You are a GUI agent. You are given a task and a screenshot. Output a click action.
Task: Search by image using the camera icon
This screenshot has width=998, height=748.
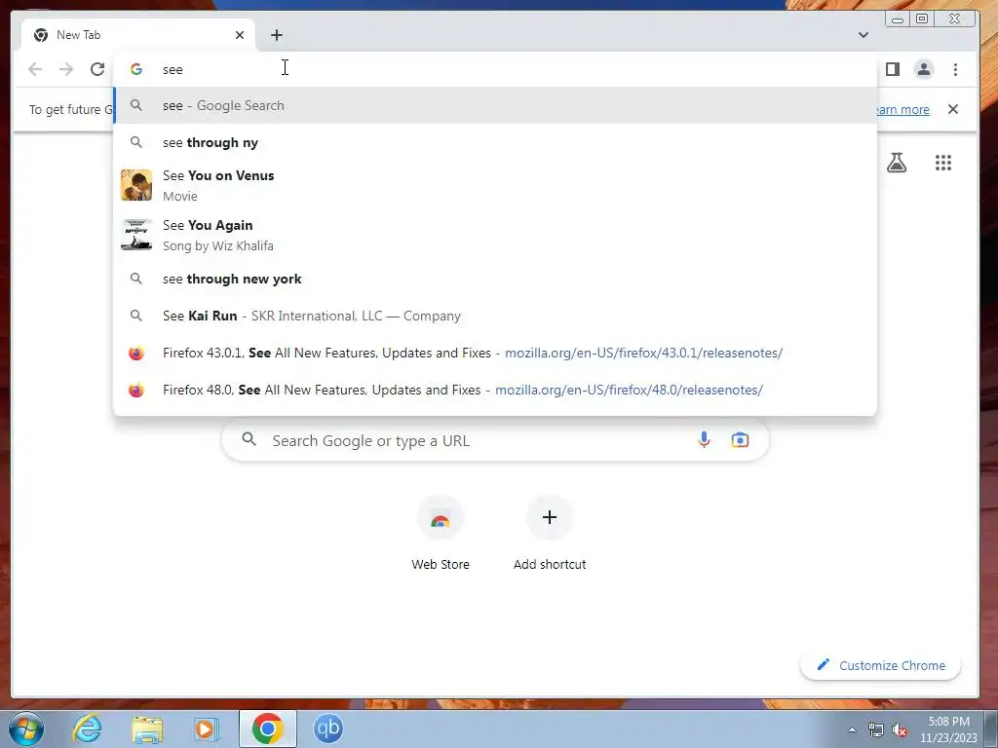coord(740,440)
